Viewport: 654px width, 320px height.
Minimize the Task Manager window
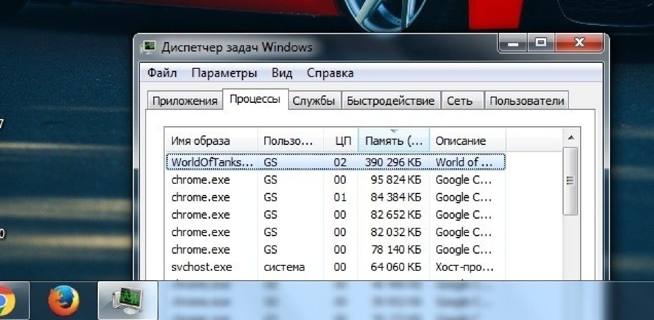click(x=513, y=43)
